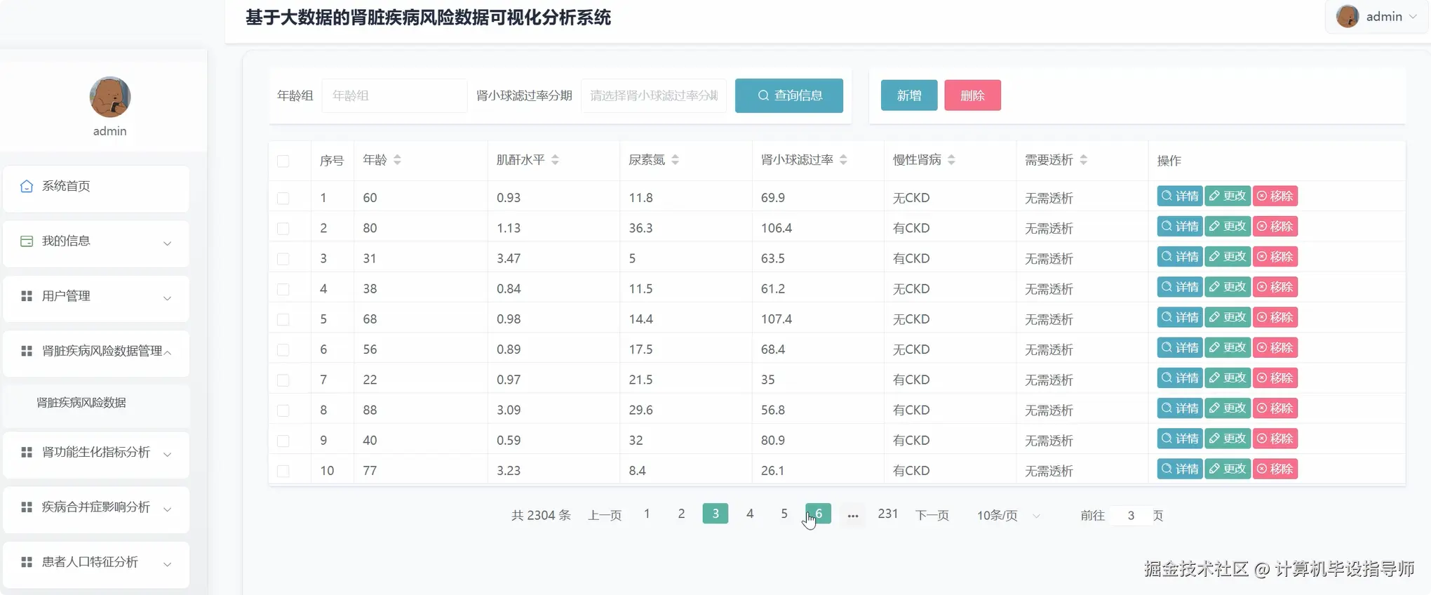1431x595 pixels.
Task: Click the 查询信息 search button
Action: tap(789, 95)
